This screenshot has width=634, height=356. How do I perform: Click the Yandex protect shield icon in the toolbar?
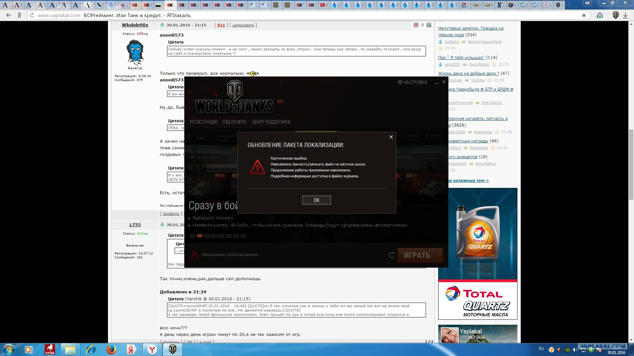point(600,15)
